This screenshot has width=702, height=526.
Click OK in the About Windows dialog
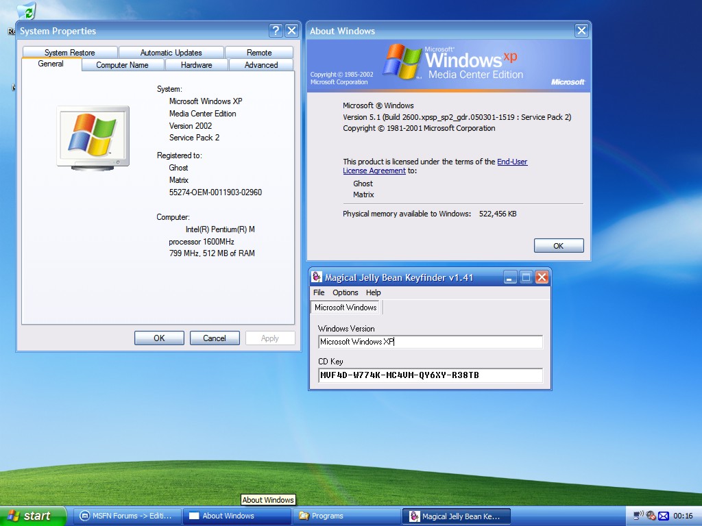pos(559,246)
